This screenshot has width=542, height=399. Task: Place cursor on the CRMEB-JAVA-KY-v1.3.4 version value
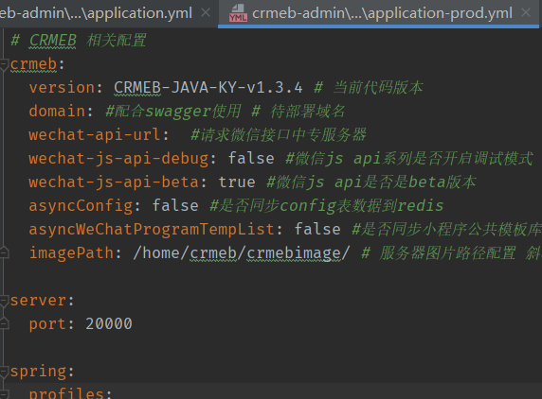pos(208,88)
